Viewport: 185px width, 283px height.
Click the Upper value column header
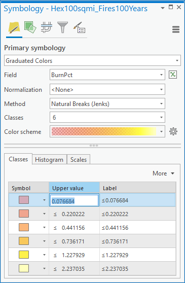click(x=74, y=188)
